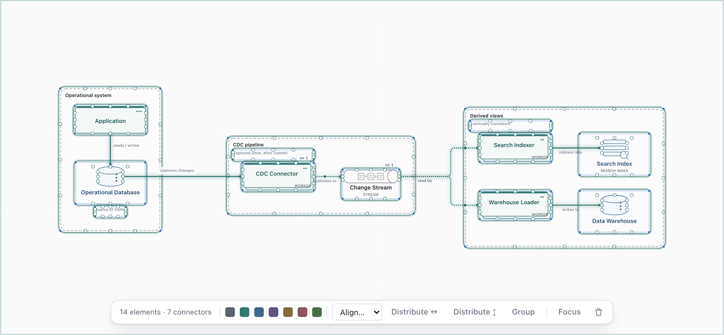724x335 pixels.
Task: Open the Application node's three-dot menu
Action: [139, 111]
